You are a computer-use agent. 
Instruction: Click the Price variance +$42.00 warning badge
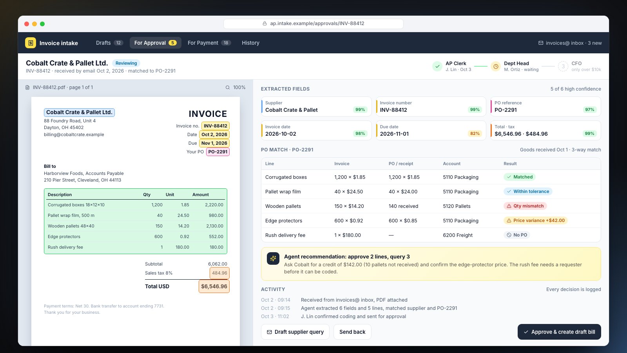[x=536, y=220]
